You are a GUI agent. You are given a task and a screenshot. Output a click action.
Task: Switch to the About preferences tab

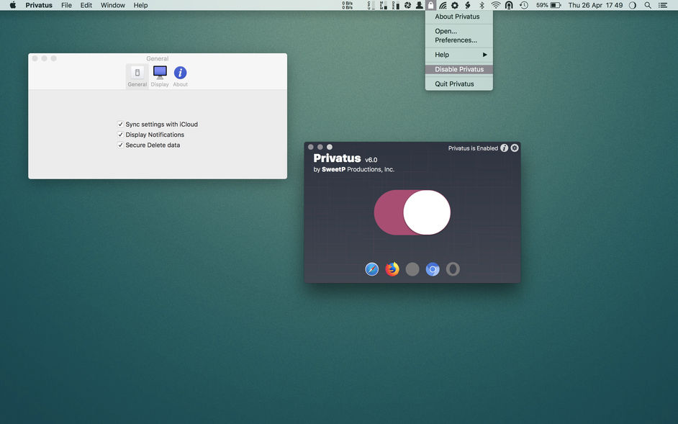(x=181, y=76)
